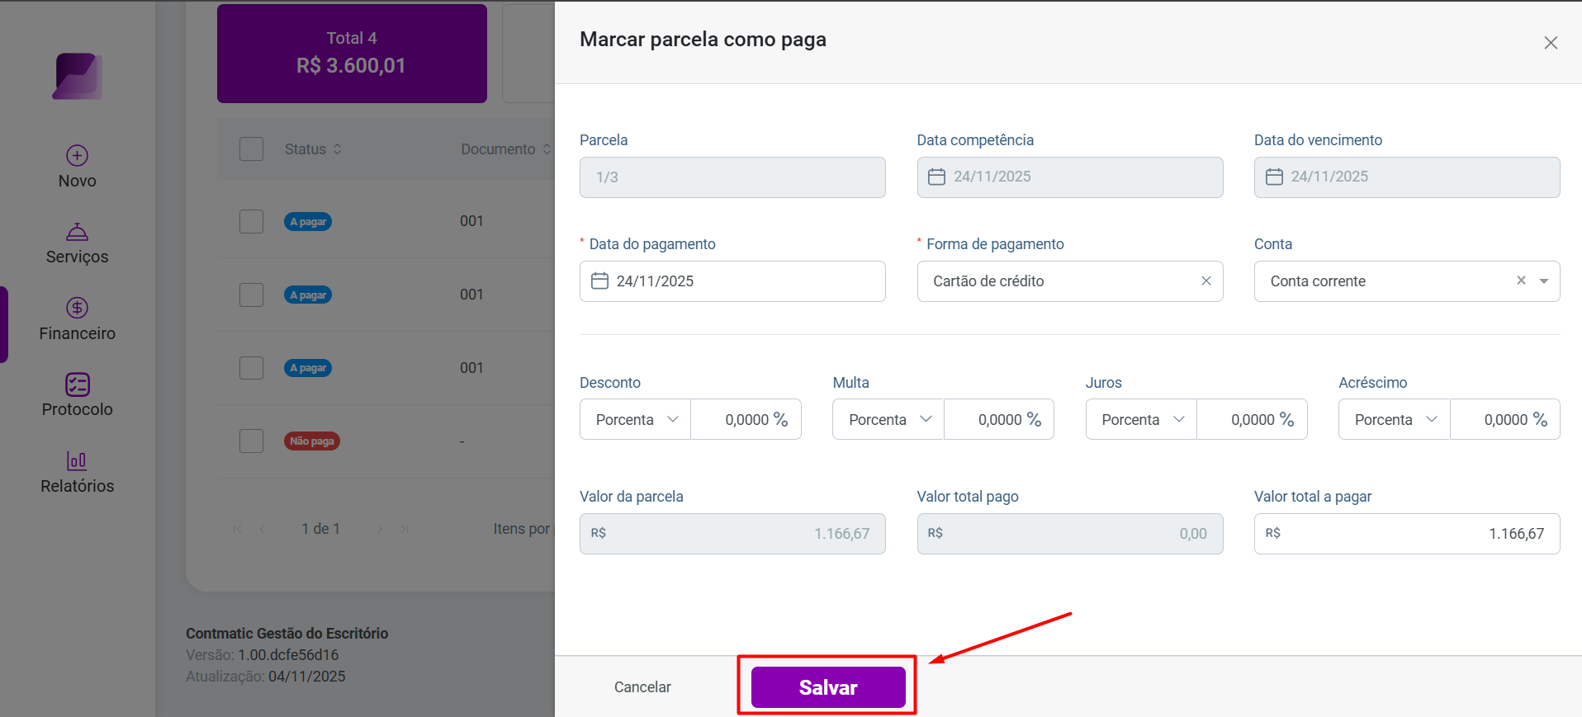Click the Valor total pago field
Screen dimensions: 1582x717
tap(1070, 534)
